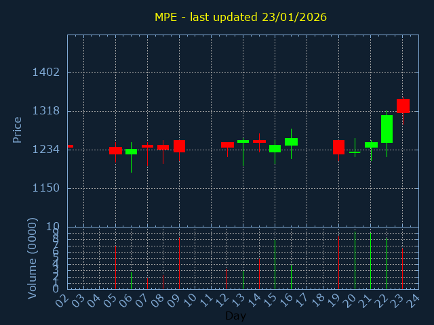Select the red candlestick for day 05
The image size is (434, 325).
[x=115, y=150]
